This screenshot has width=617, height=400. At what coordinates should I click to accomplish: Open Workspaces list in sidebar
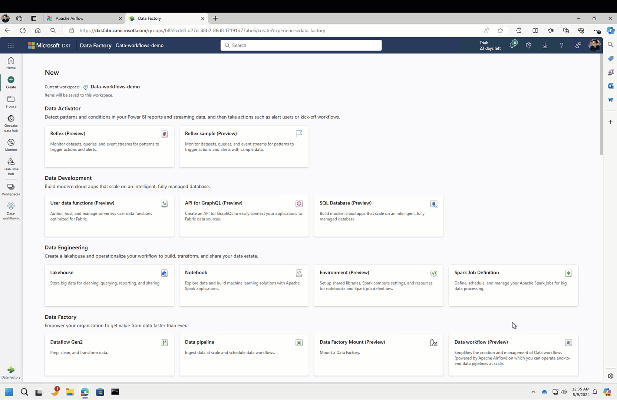coord(11,189)
